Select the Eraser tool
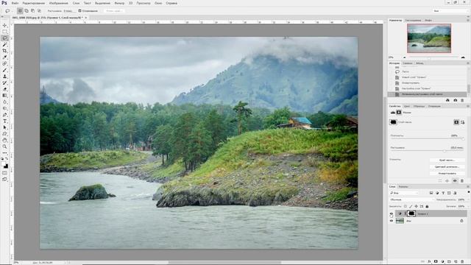This screenshot has height=265, width=471. coord(5,89)
